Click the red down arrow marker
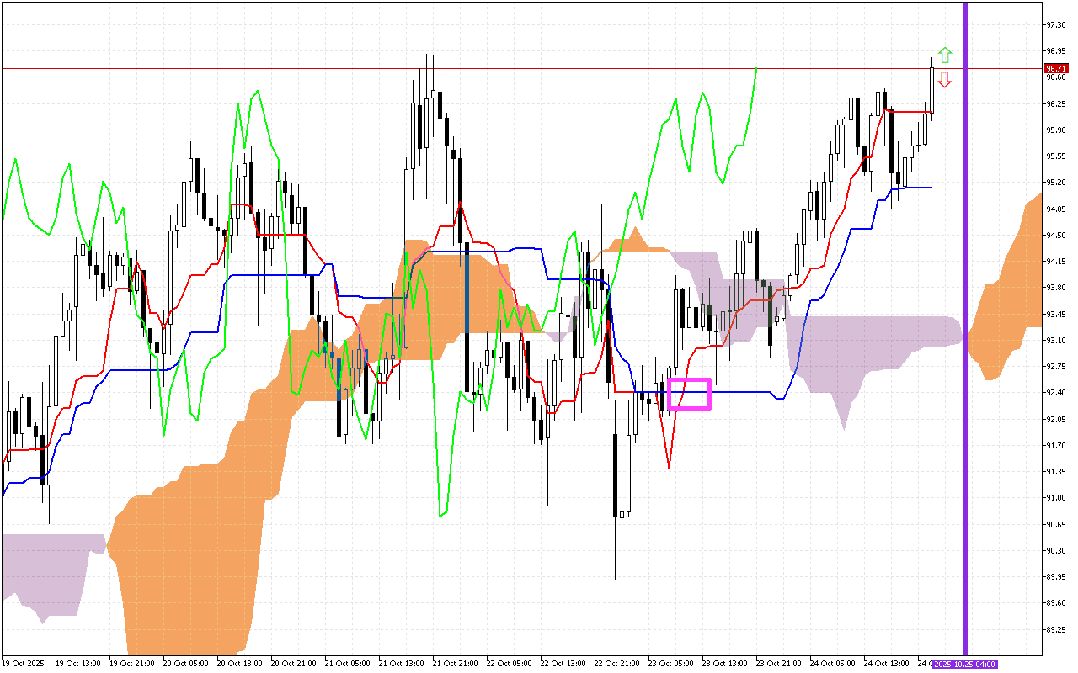The width and height of the screenshot is (1078, 673). point(945,80)
